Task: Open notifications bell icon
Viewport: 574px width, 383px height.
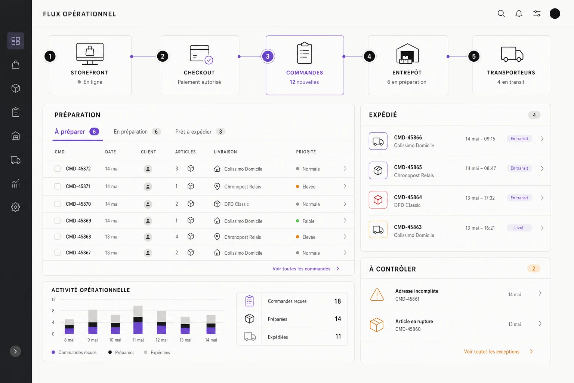Action: click(x=519, y=14)
